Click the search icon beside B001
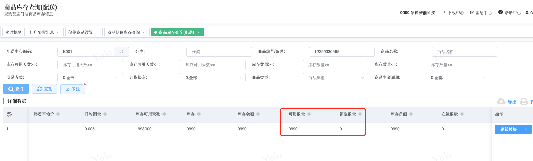533x161 pixels. click(121, 52)
